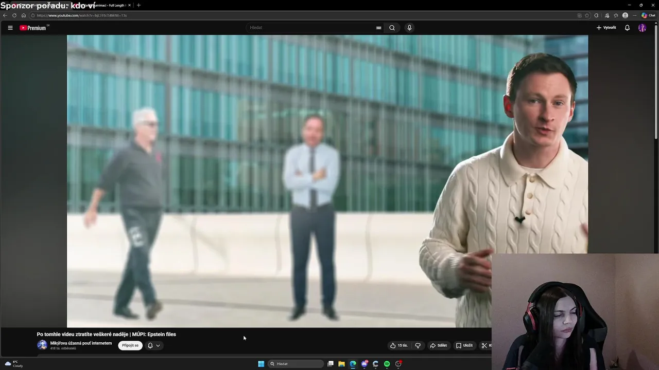The width and height of the screenshot is (659, 370).
Task: Open the YouTube account avatar menu
Action: [x=642, y=28]
